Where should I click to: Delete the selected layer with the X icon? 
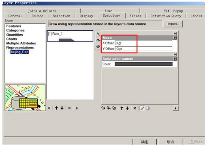[134, 108]
